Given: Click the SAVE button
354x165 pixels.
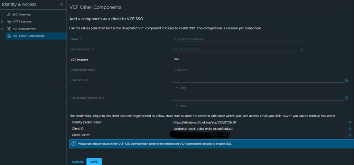Looking at the screenshot, I should (94, 162).
